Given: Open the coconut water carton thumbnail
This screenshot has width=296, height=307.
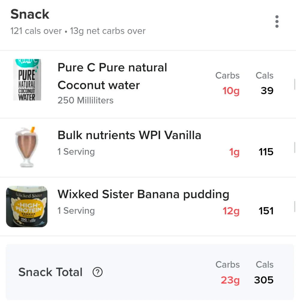Looking at the screenshot, I should pyautogui.click(x=27, y=80).
